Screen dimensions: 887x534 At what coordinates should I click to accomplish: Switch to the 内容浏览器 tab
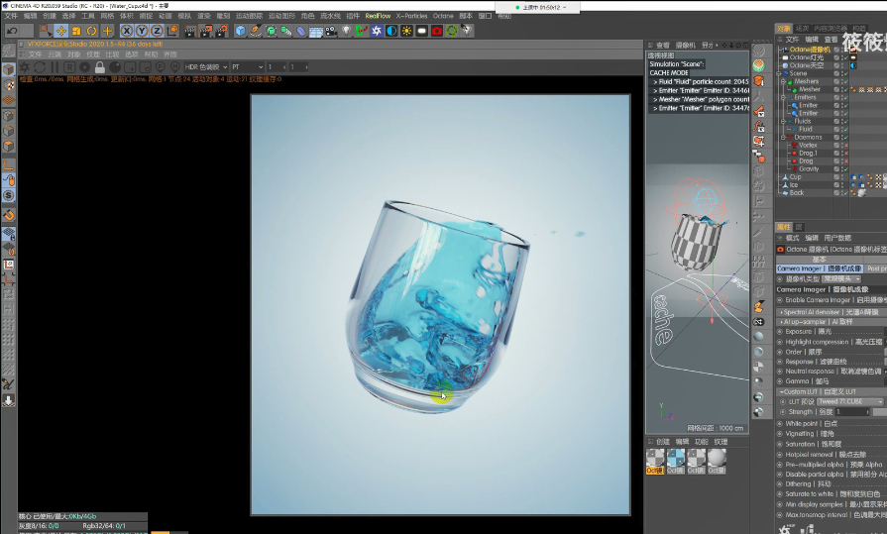coord(831,29)
